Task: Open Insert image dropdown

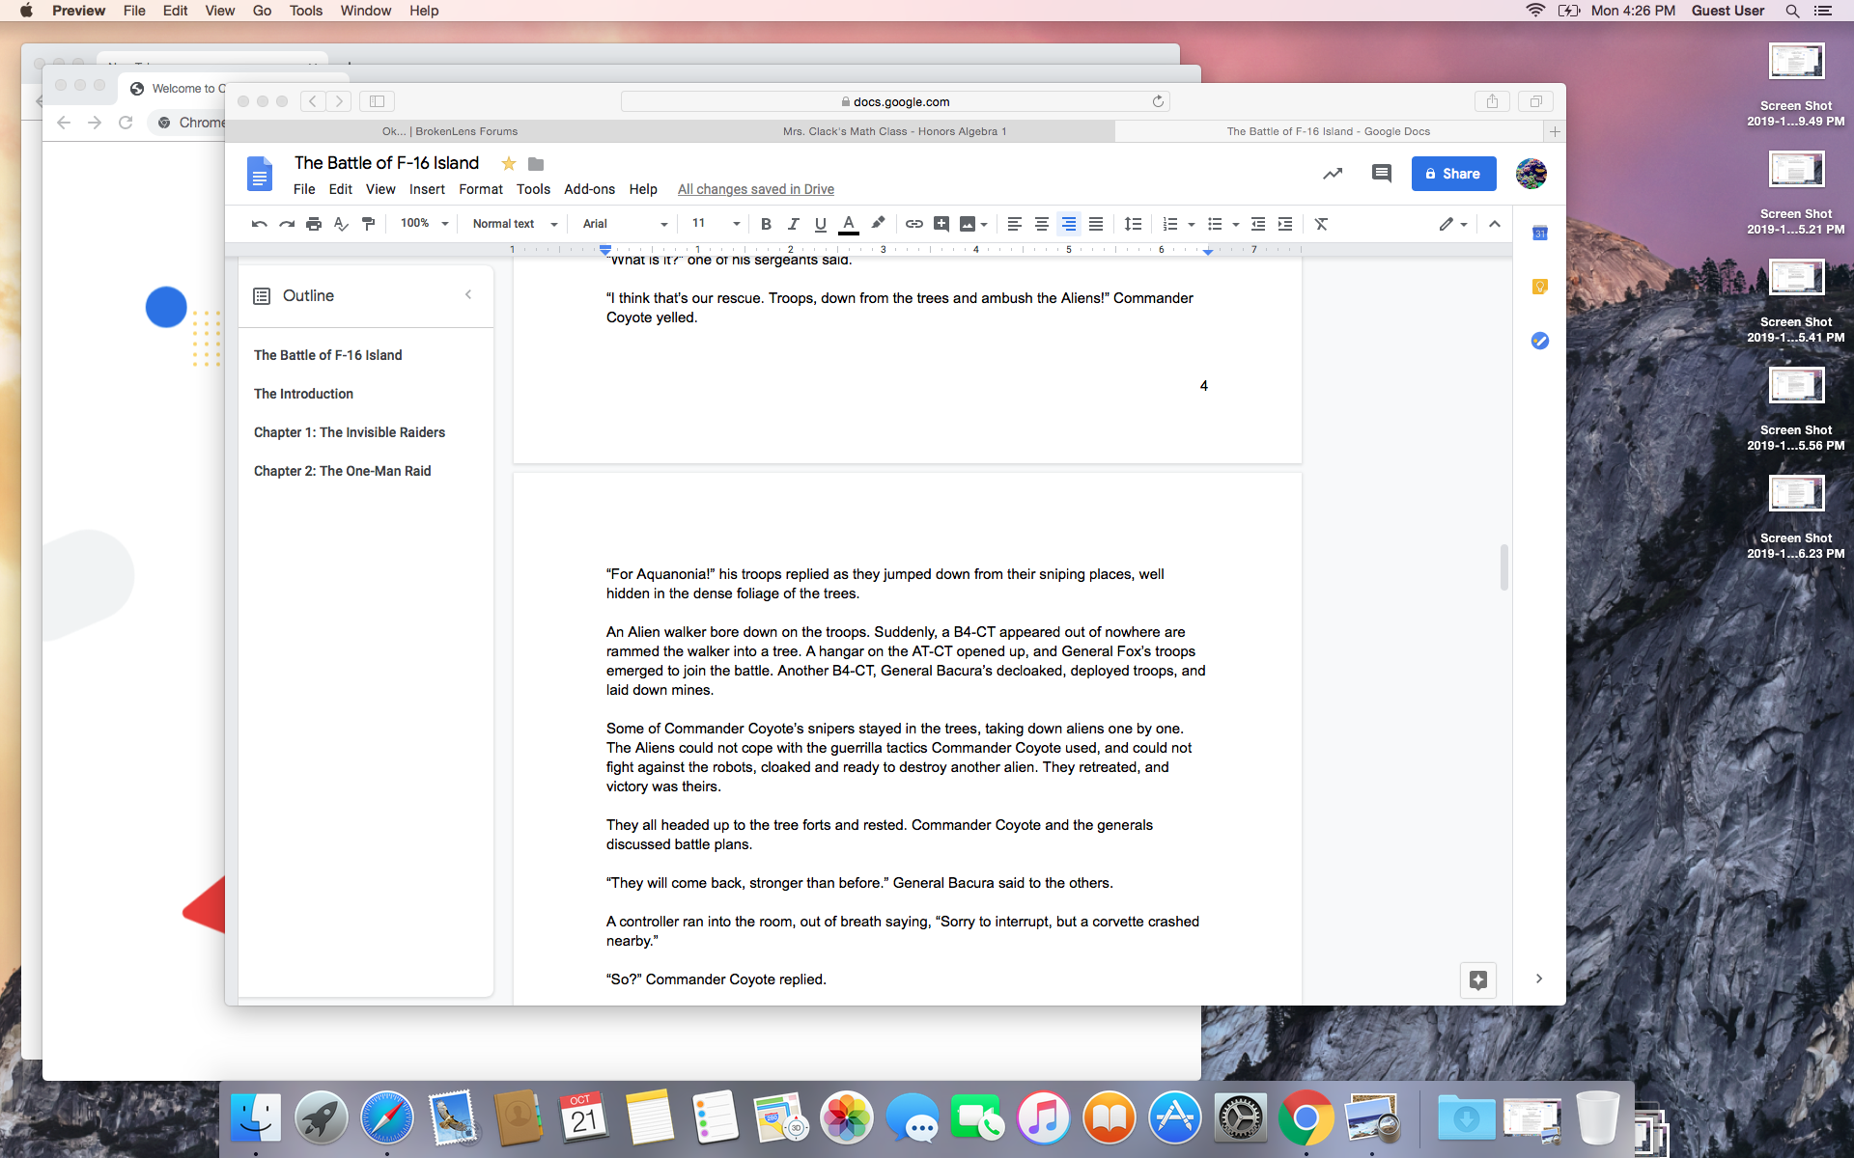Action: click(x=983, y=224)
